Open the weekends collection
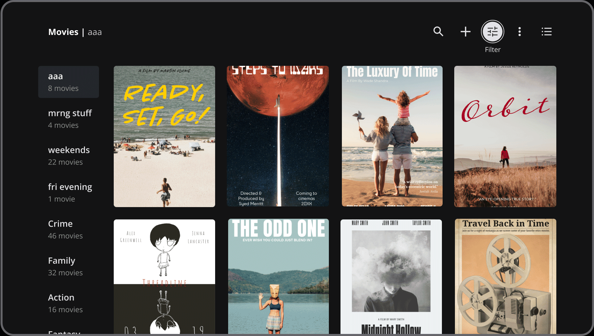 (69, 156)
